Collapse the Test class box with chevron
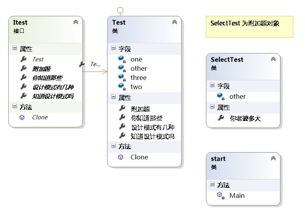The height and width of the screenshot is (224, 305). coord(174,22)
